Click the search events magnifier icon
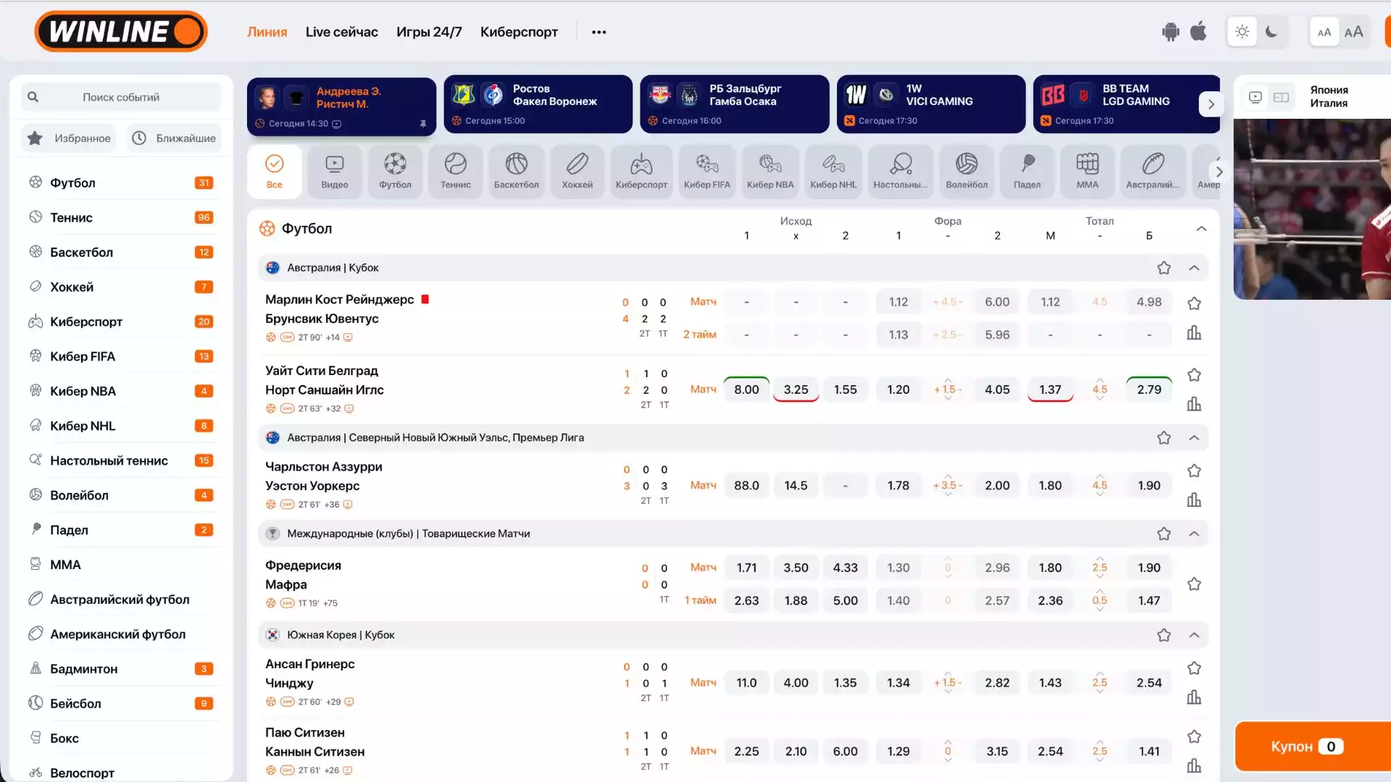1391x782 pixels. [x=33, y=97]
